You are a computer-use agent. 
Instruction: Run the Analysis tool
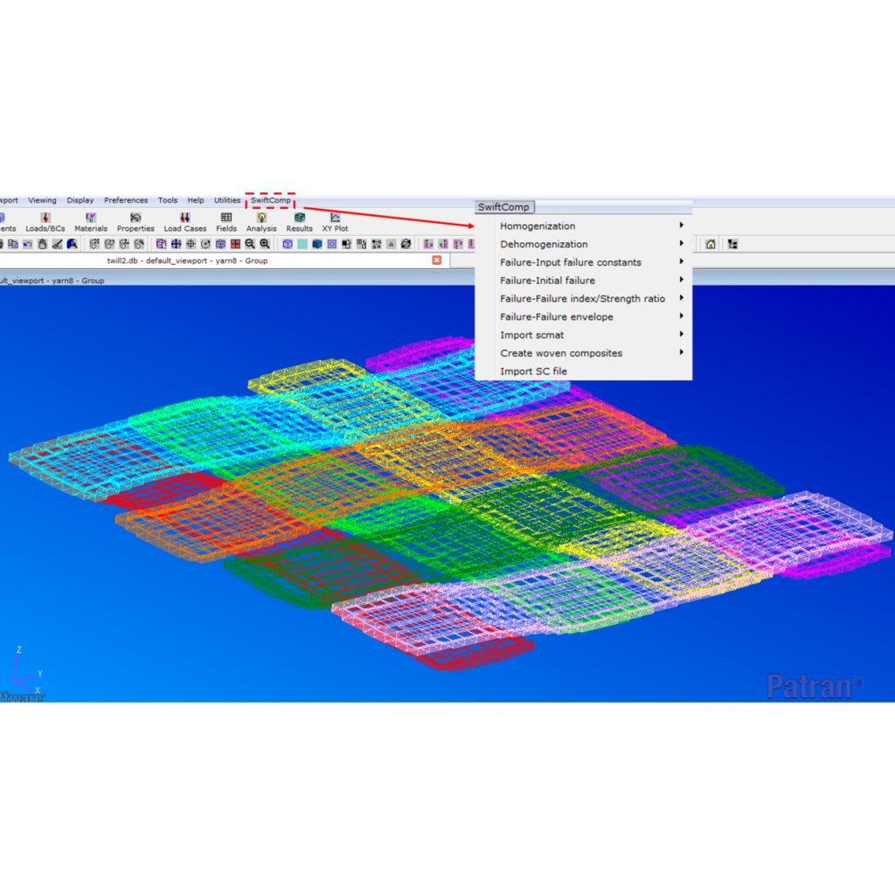(261, 221)
